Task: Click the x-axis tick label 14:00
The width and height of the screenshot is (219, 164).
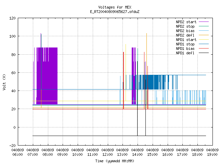Action: (x=138, y=154)
